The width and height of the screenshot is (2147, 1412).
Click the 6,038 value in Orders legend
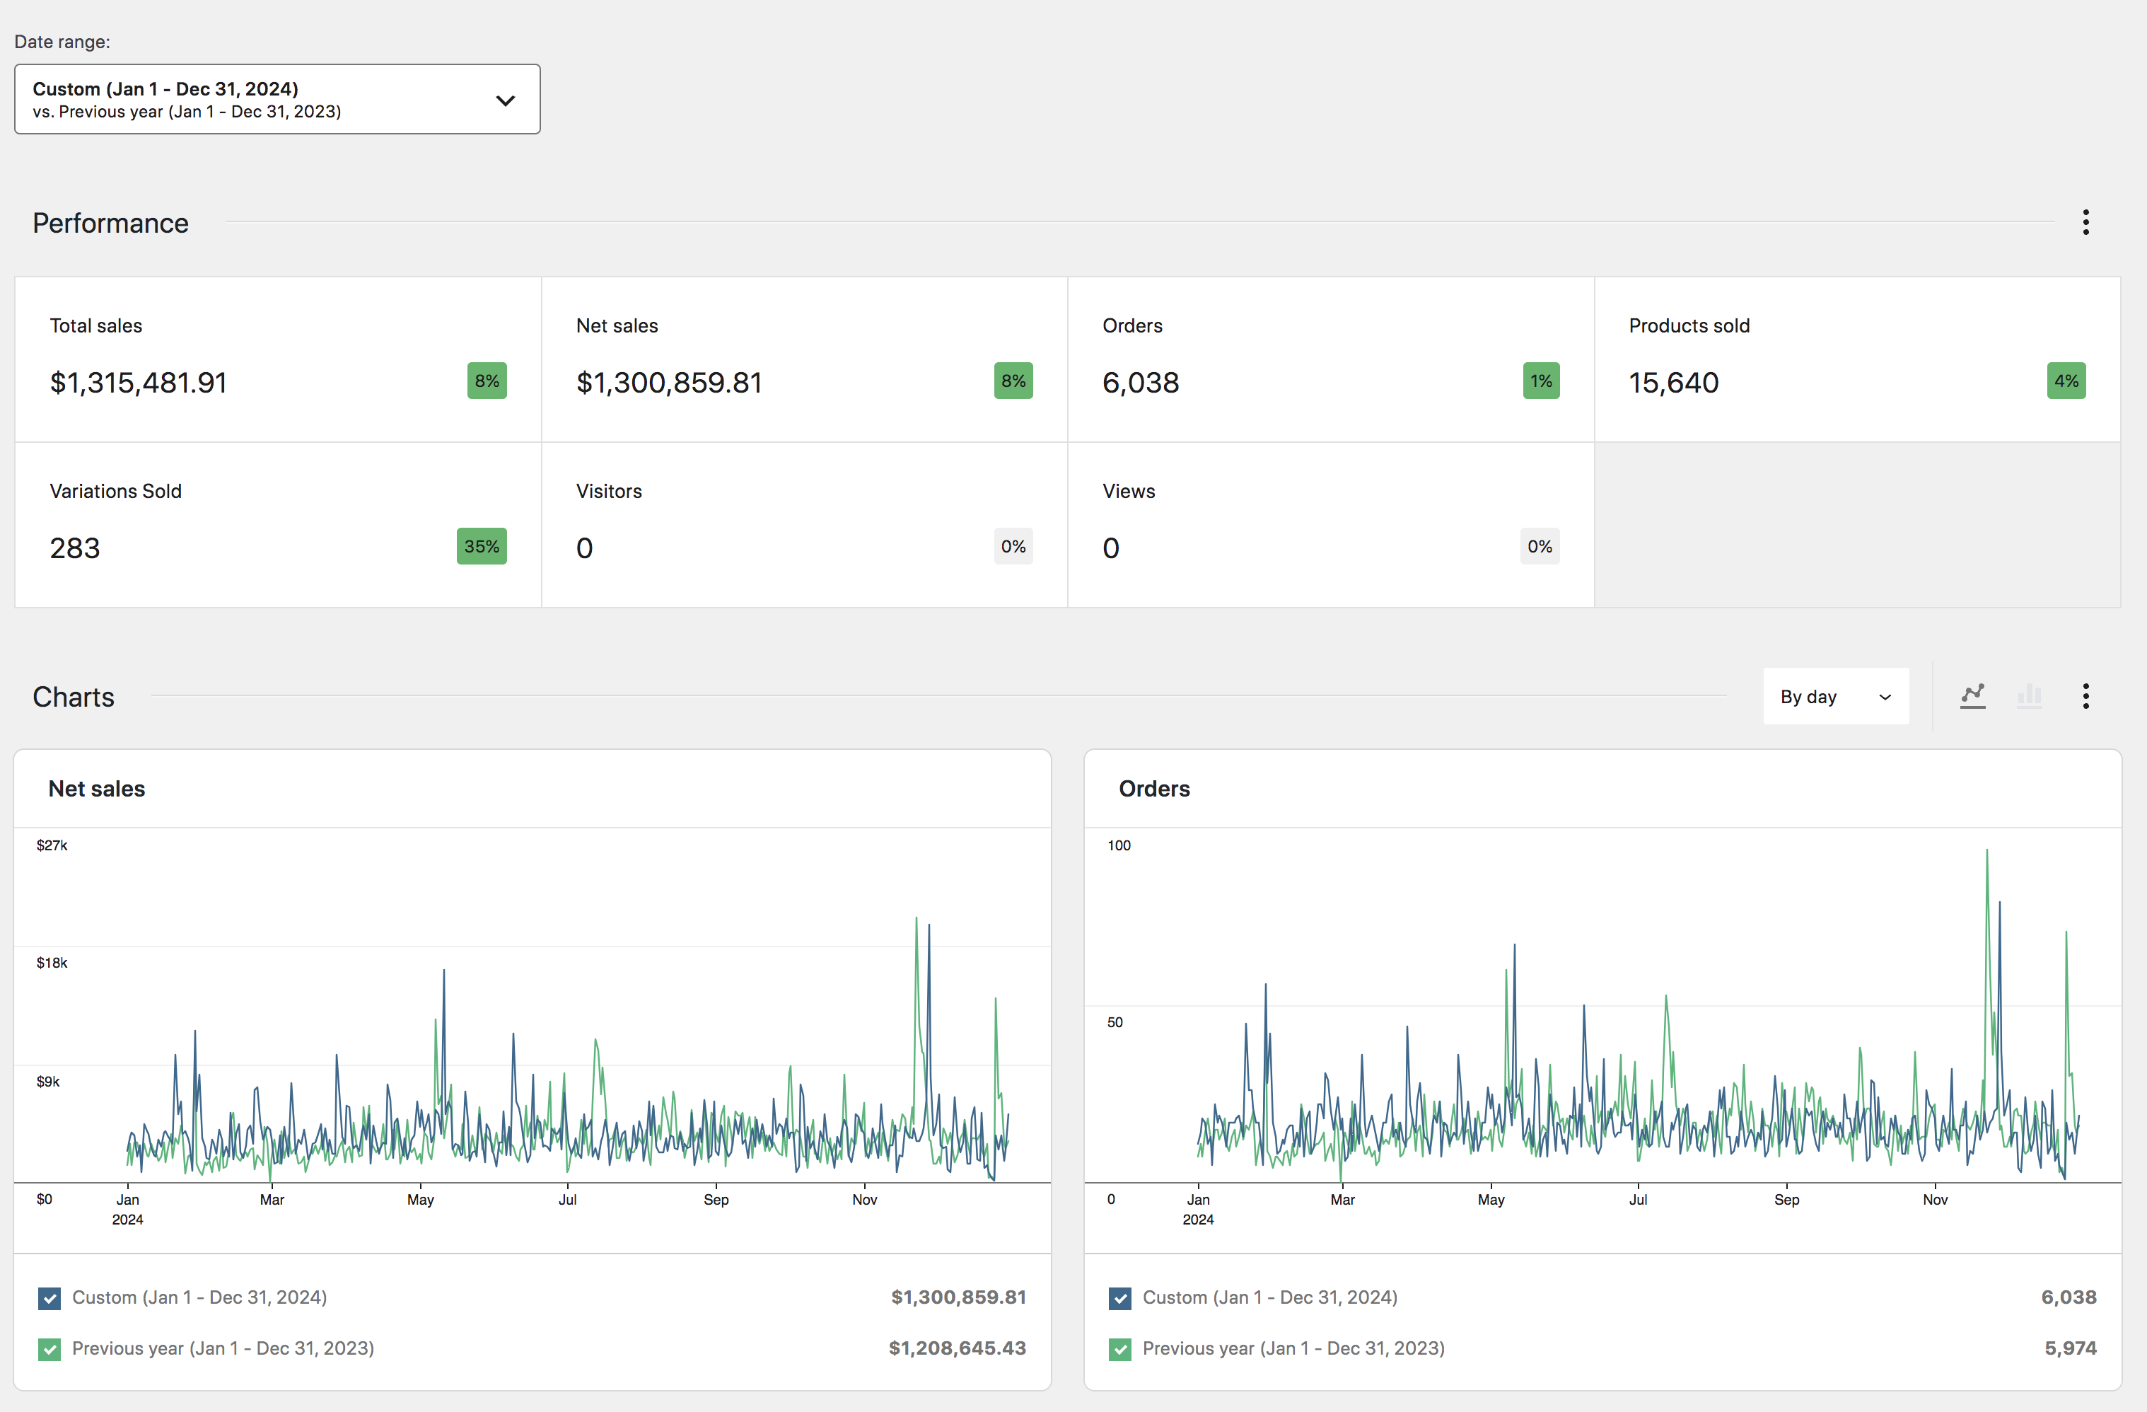pyautogui.click(x=2069, y=1297)
